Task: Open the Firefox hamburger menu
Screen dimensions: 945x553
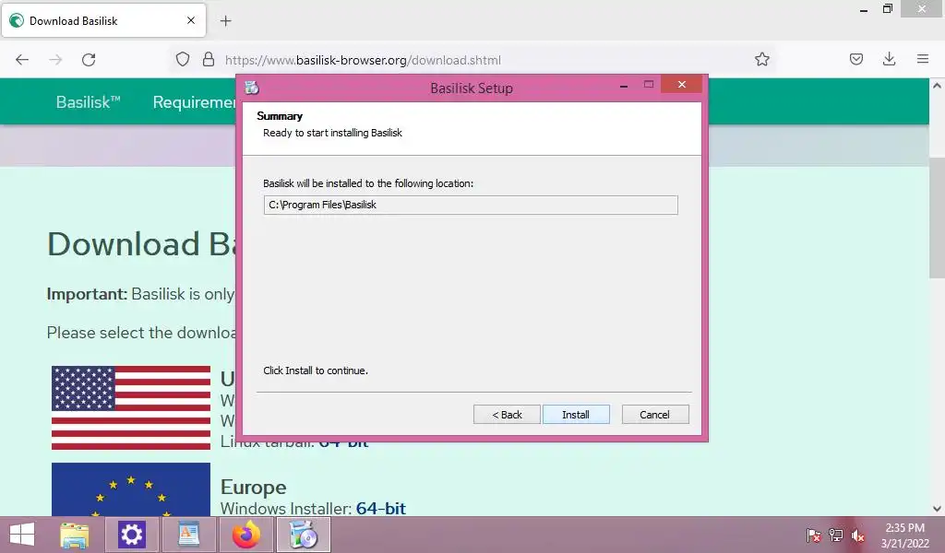Action: tap(923, 59)
